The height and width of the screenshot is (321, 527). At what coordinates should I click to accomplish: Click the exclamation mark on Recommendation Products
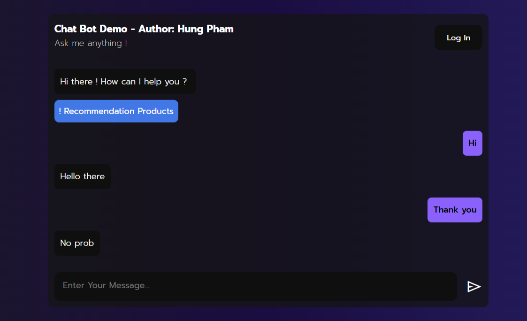point(60,111)
